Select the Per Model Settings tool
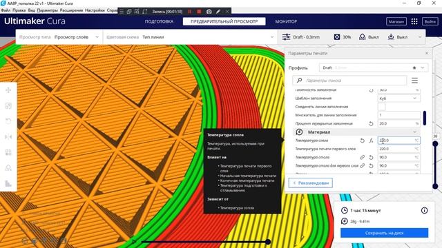The width and height of the screenshot is (442, 248). coord(8,152)
